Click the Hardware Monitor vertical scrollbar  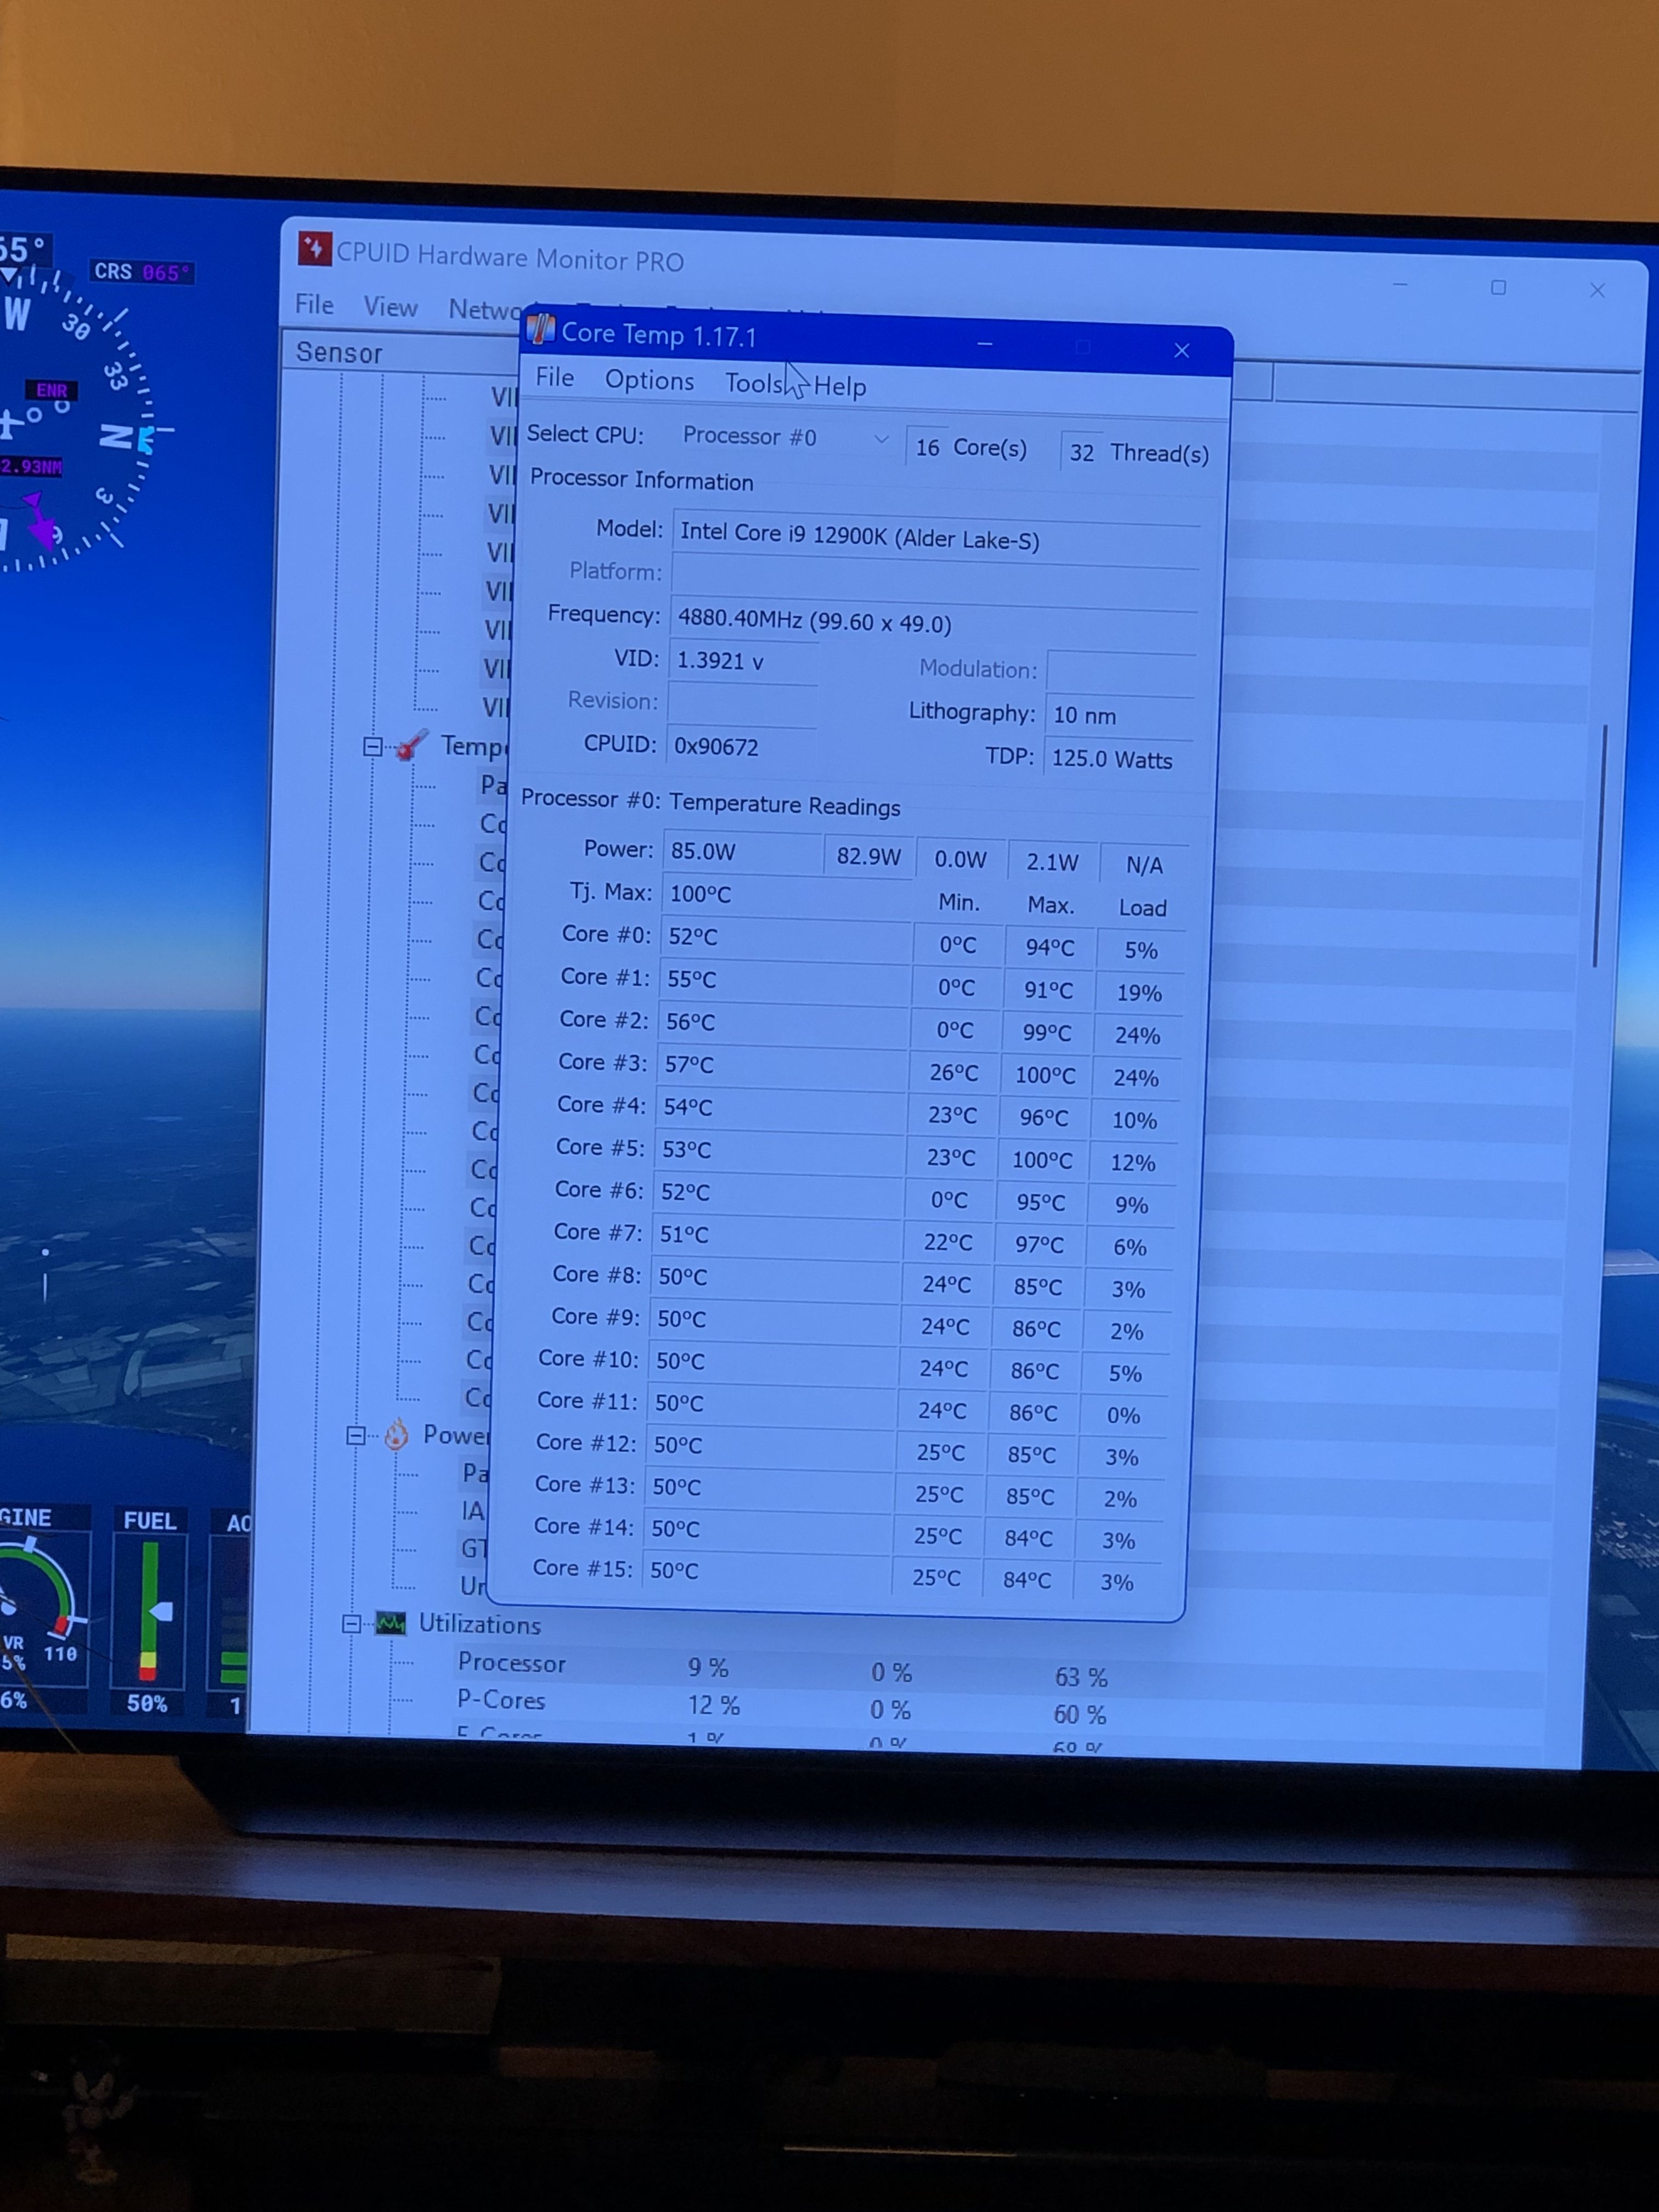tap(1600, 845)
